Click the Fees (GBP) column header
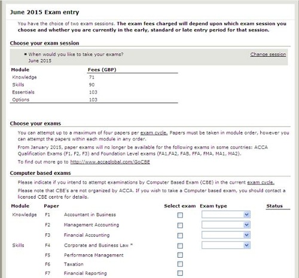299x278 pixels. point(102,70)
